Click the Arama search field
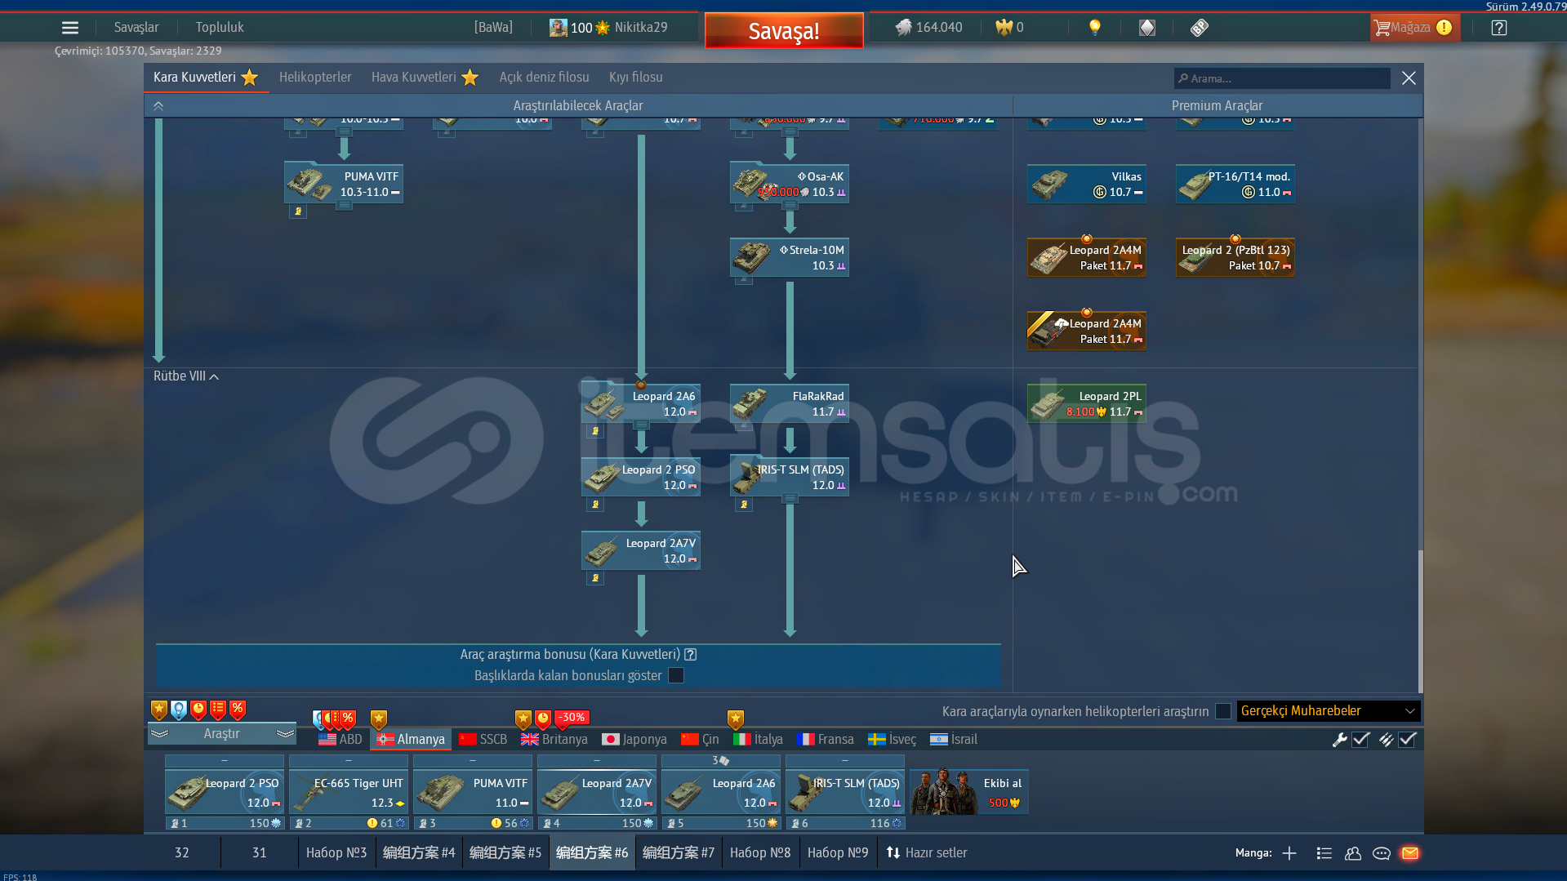 coord(1282,78)
